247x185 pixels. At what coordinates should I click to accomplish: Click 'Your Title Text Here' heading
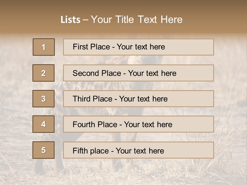(137, 20)
